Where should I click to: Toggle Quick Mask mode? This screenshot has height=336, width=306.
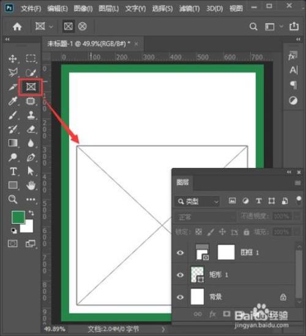tap(13, 243)
